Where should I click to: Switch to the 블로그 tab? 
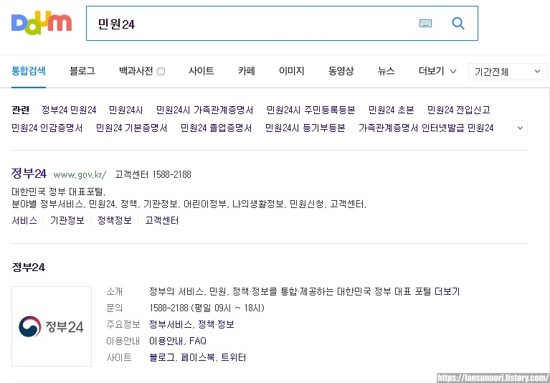[82, 71]
